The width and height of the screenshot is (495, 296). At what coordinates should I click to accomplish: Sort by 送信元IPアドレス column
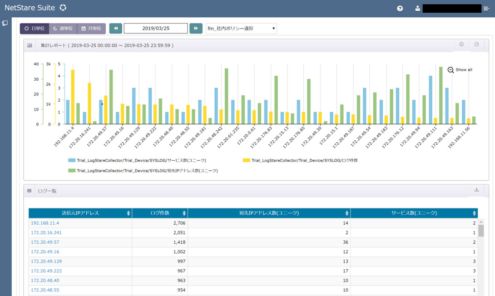(x=80, y=213)
